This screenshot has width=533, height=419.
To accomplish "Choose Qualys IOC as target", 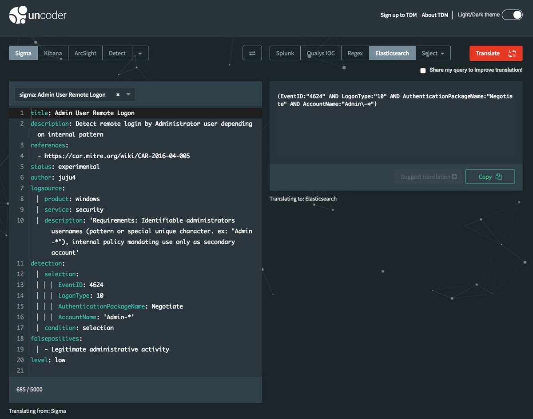I will [321, 53].
